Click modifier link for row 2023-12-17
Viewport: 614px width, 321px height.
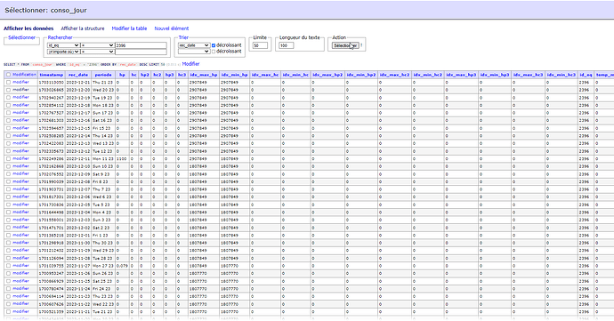tap(20, 113)
